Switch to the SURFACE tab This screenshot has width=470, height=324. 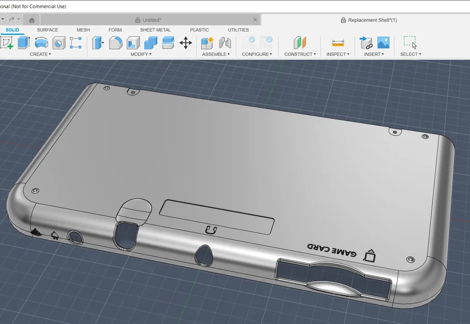pos(47,30)
